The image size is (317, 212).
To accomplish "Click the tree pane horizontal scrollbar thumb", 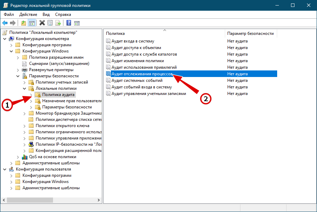I will (30, 200).
